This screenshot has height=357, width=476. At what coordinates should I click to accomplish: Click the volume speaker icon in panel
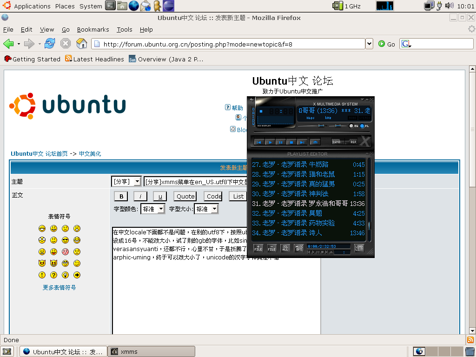449,6
